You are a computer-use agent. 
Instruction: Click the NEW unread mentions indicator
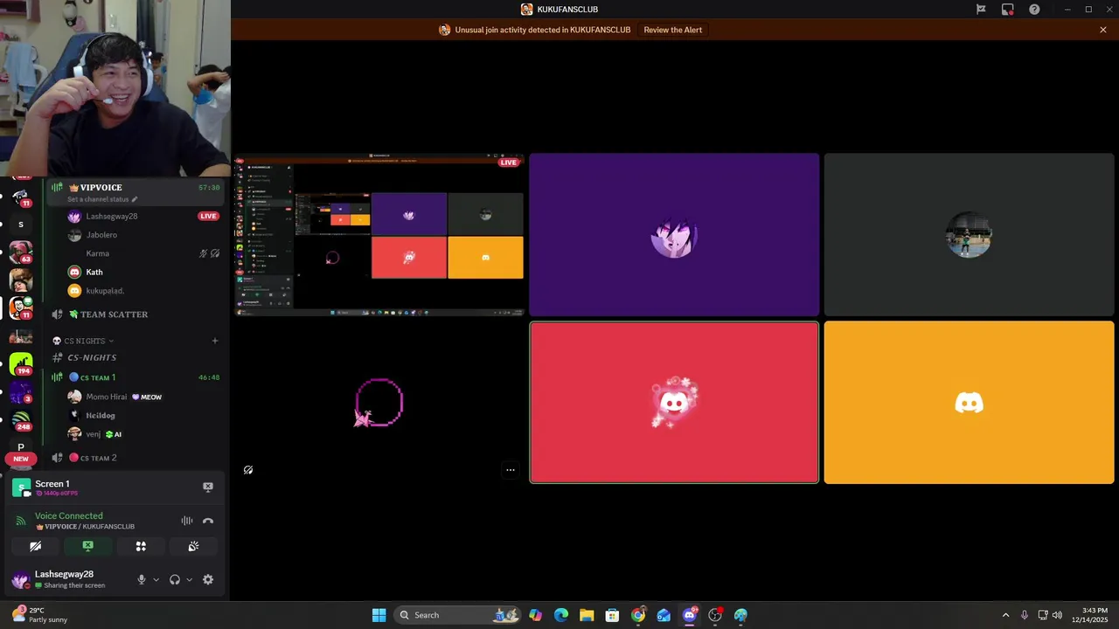tap(21, 459)
